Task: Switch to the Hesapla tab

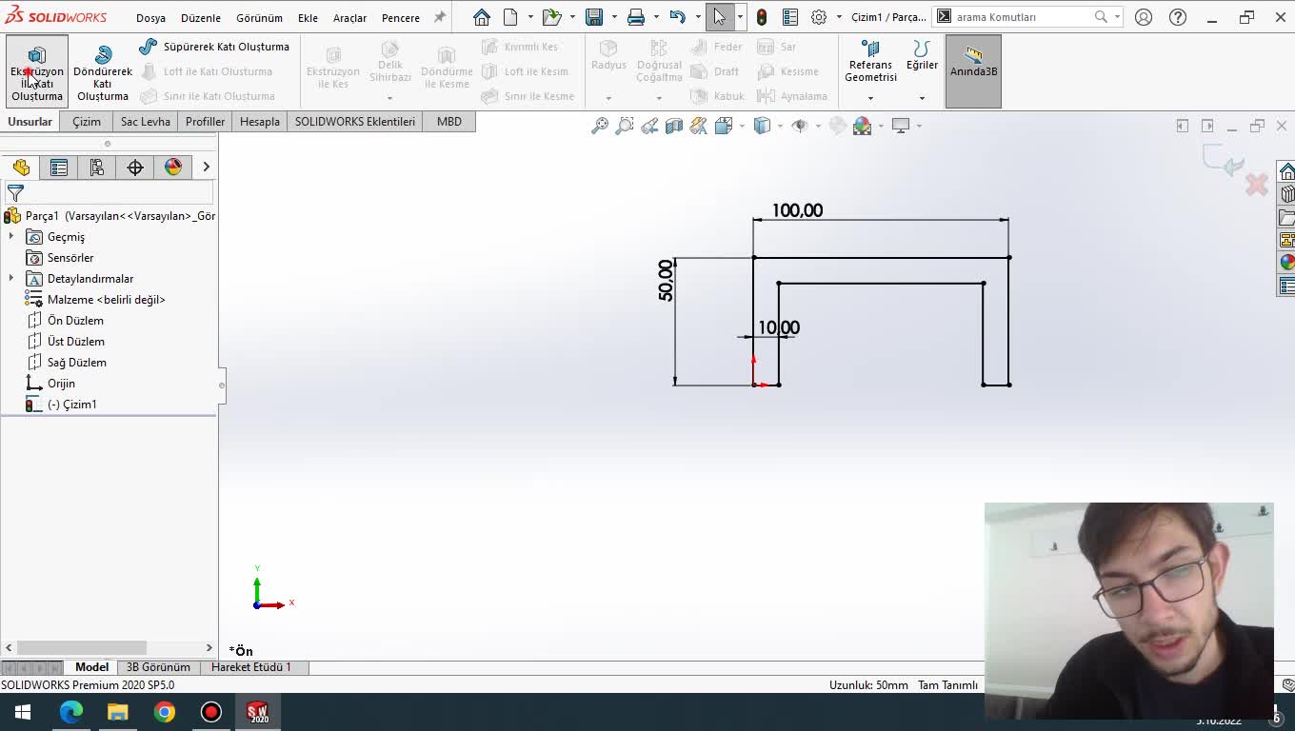Action: pyautogui.click(x=260, y=122)
